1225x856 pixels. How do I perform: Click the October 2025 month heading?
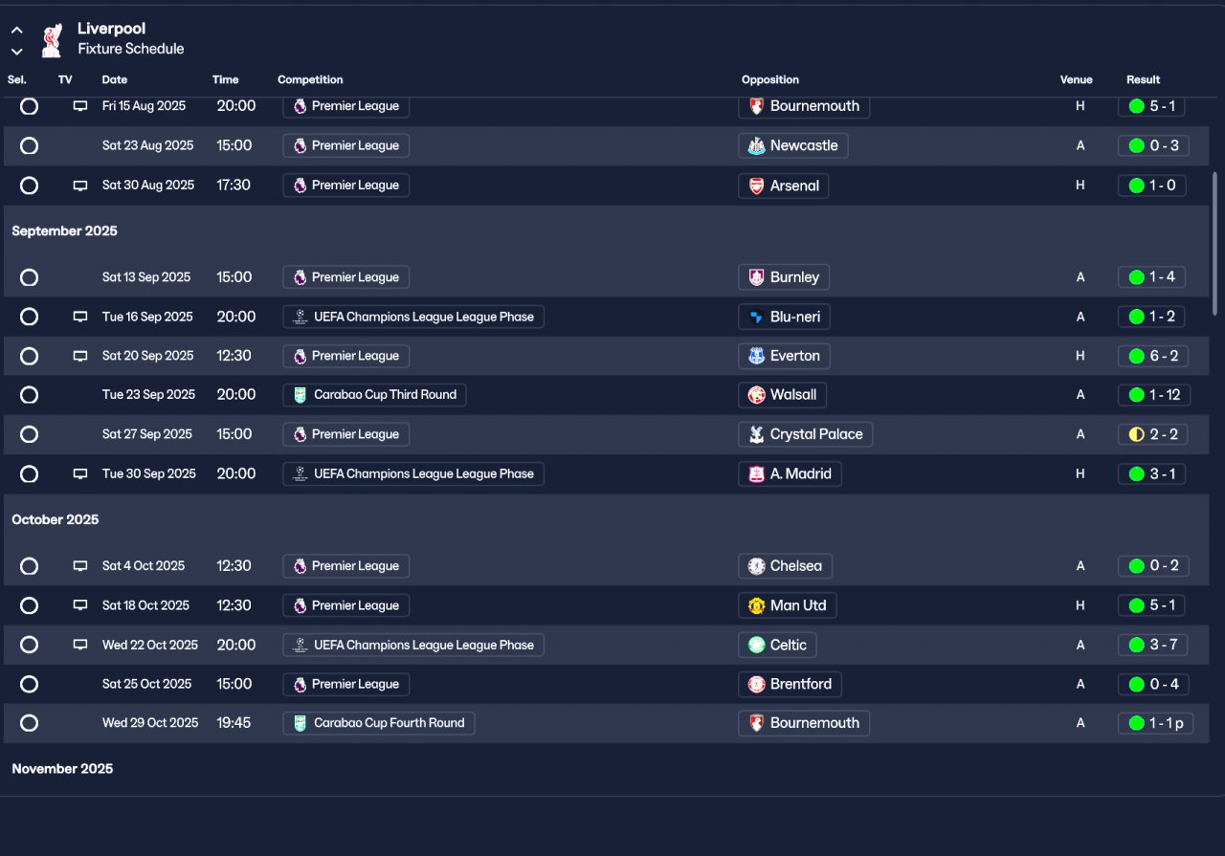coord(56,520)
